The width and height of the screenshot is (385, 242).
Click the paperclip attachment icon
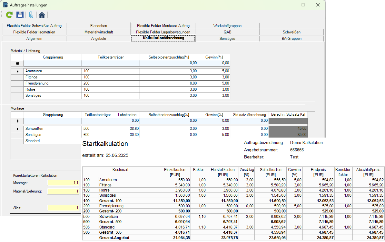click(31, 14)
